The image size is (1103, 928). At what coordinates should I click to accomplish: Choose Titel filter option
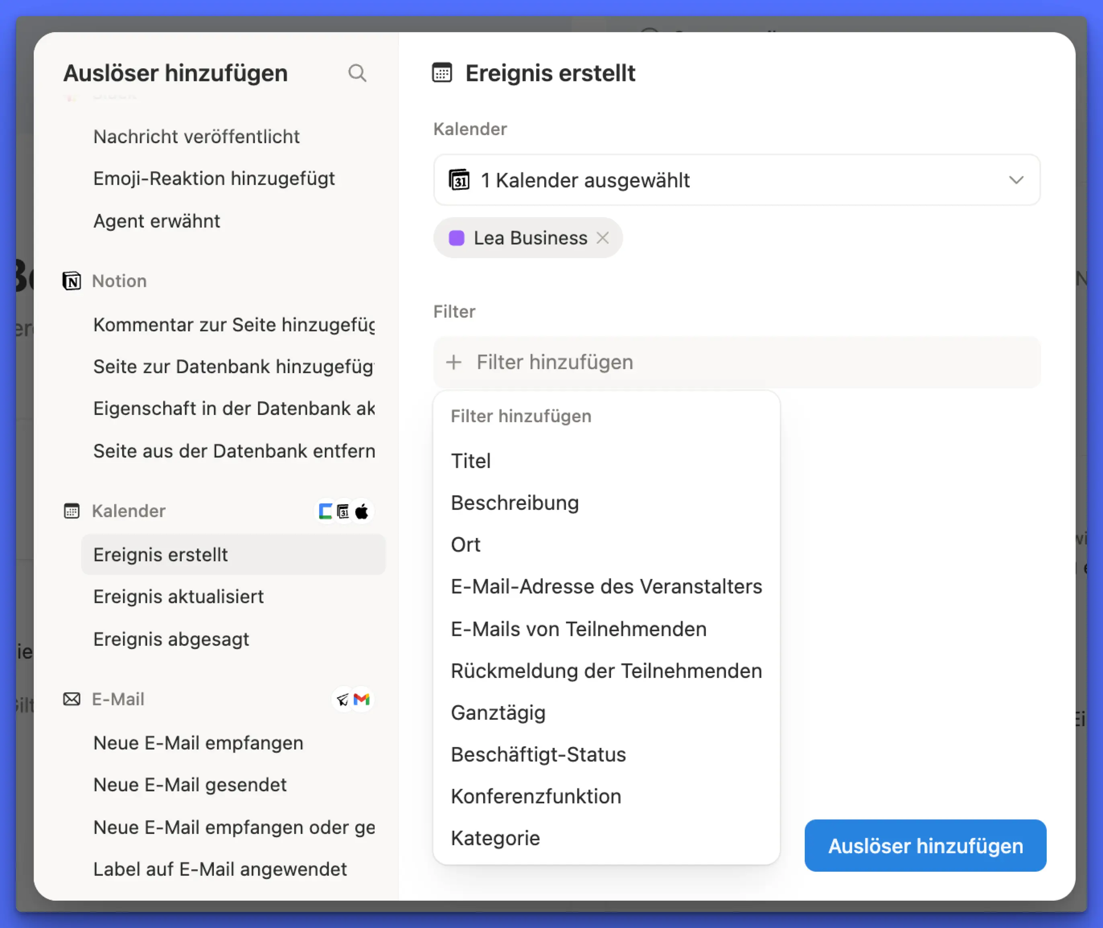point(471,461)
